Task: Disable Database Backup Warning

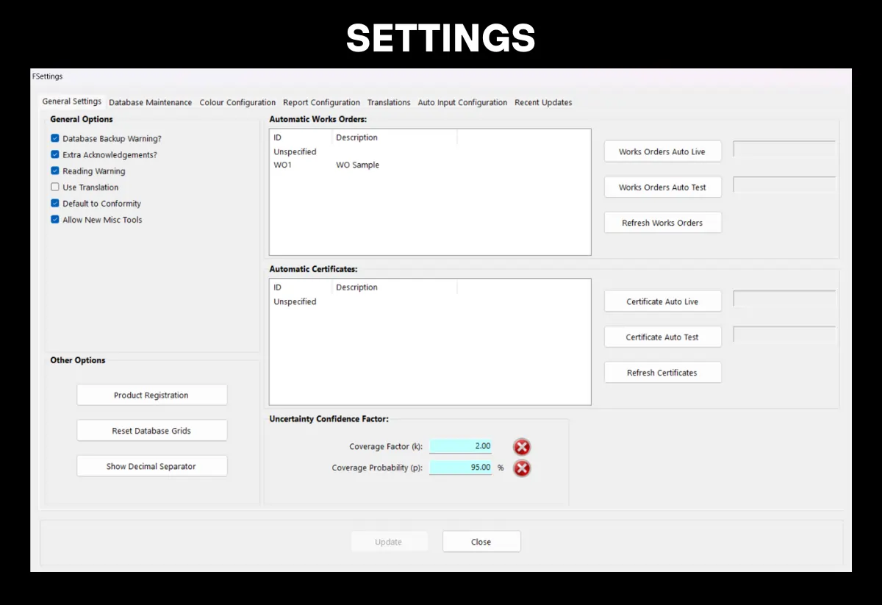Action: tap(54, 138)
